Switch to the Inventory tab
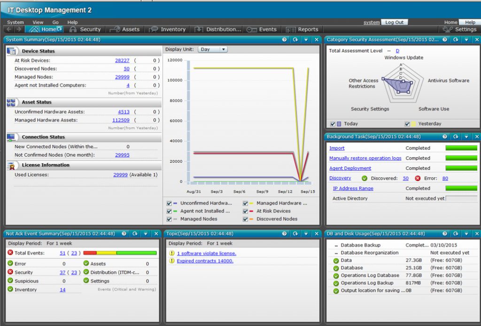481x326 pixels. (168, 30)
